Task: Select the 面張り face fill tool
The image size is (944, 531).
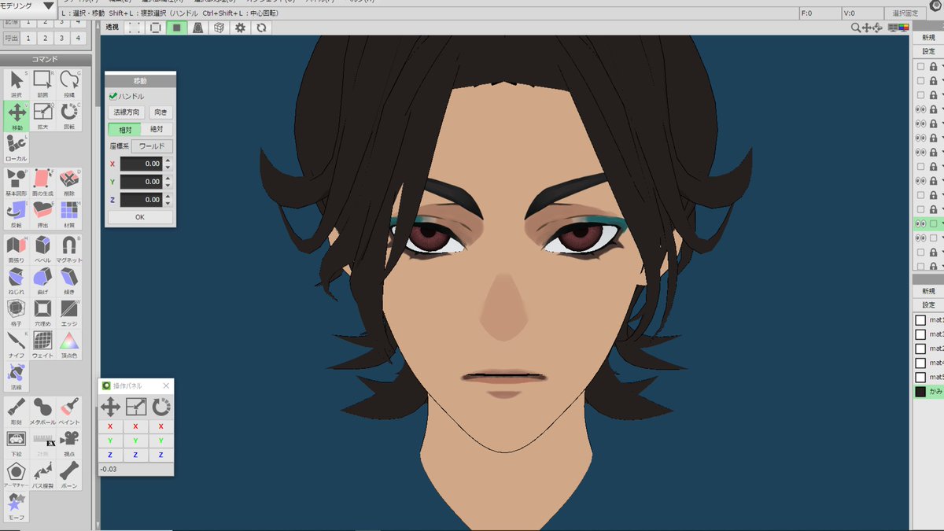Action: click(x=17, y=249)
